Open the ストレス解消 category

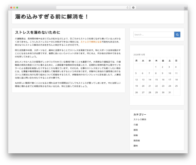pyautogui.click(x=140, y=119)
